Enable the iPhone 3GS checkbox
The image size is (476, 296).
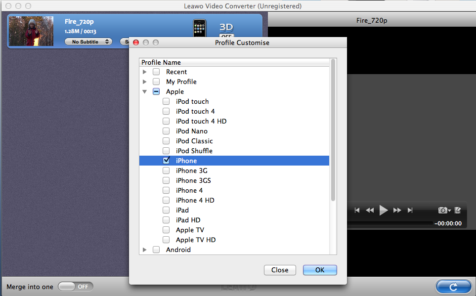(x=166, y=181)
